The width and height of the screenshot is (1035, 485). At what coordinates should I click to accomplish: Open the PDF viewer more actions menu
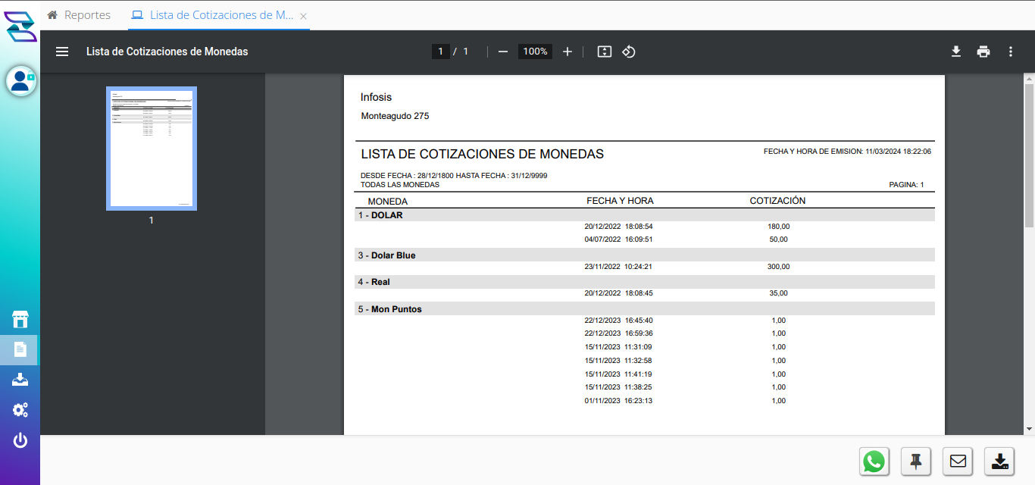[1011, 52]
